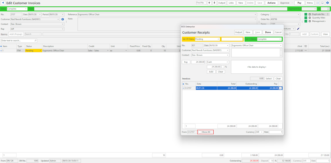The height and width of the screenshot is (163, 331).
Task: Open column chooser hamburger icon in items grid
Action: (306, 46)
